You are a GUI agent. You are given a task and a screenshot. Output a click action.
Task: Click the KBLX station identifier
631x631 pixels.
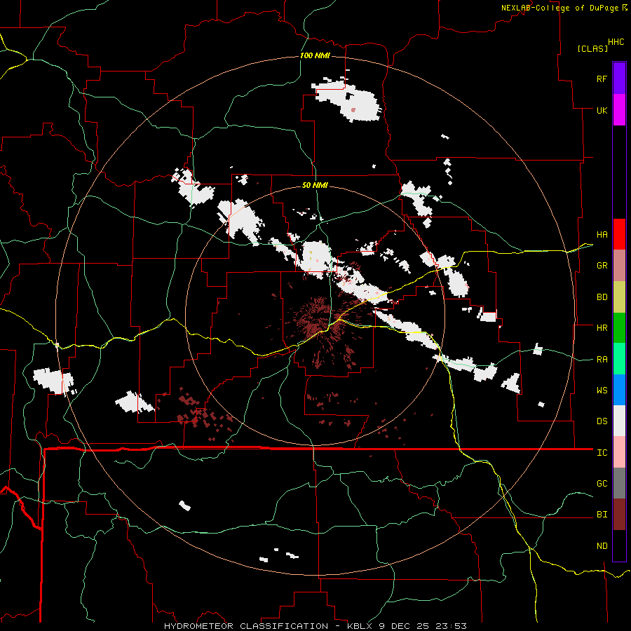point(360,626)
